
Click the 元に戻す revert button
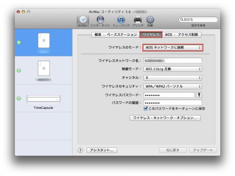(x=172, y=150)
